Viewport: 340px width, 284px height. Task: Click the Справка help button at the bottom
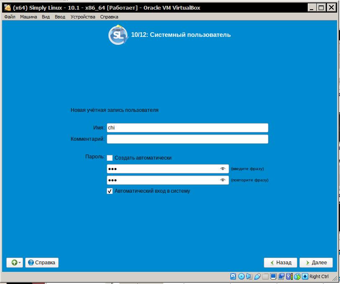click(x=42, y=263)
